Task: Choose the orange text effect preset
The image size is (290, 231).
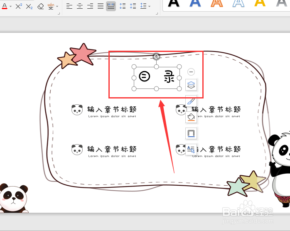Action: coord(217,3)
